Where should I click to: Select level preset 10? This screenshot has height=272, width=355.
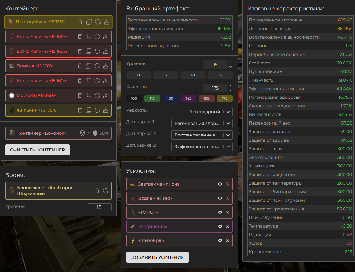click(x=193, y=75)
